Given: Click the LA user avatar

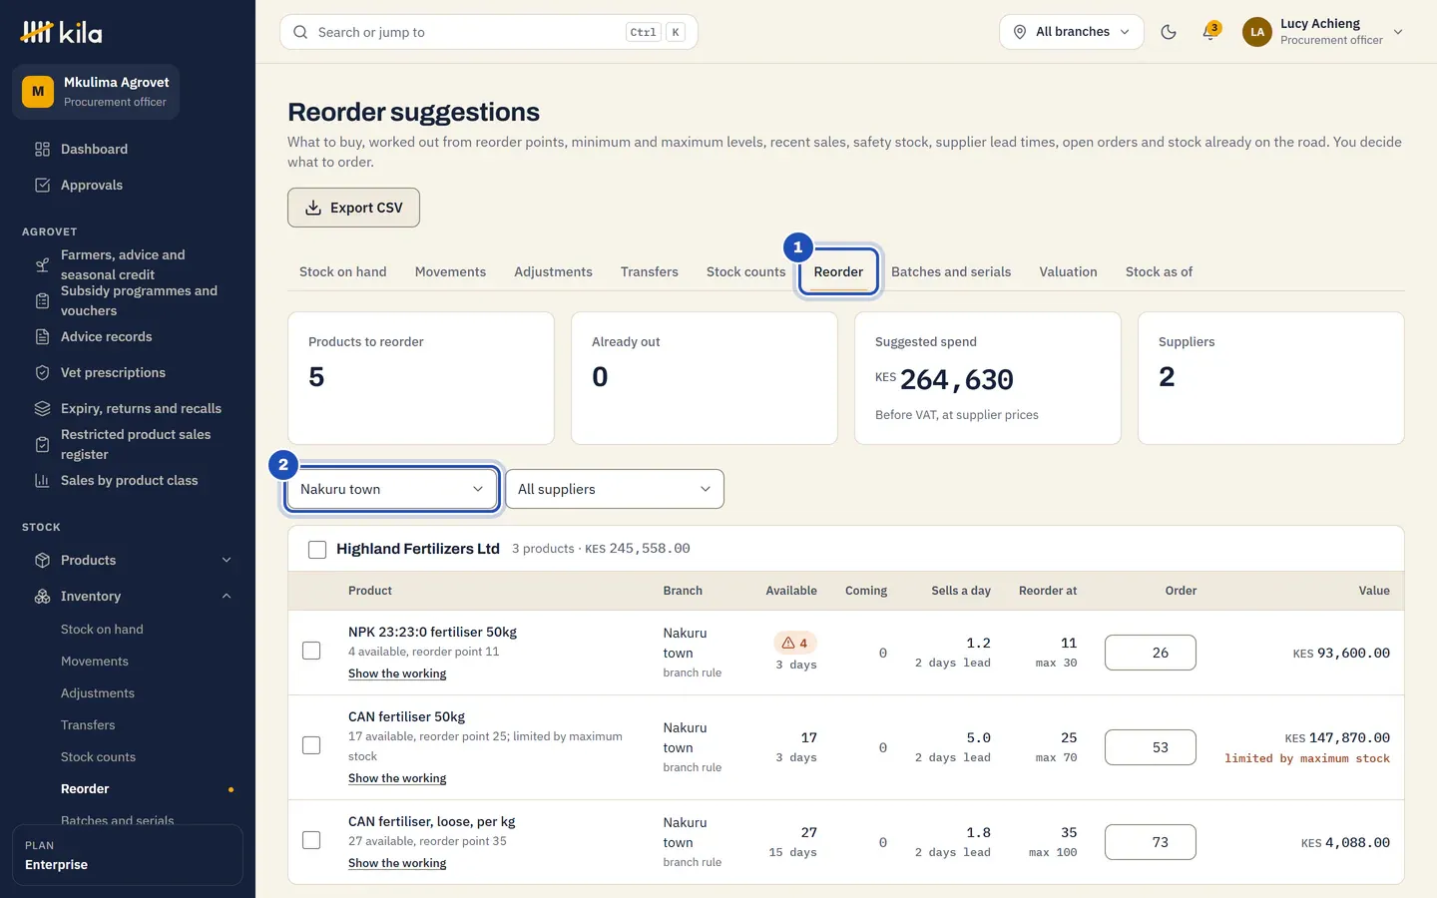Looking at the screenshot, I should (1257, 32).
